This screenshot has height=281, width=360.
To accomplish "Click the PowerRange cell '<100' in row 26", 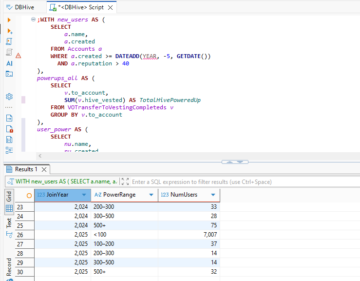I will coord(124,235).
